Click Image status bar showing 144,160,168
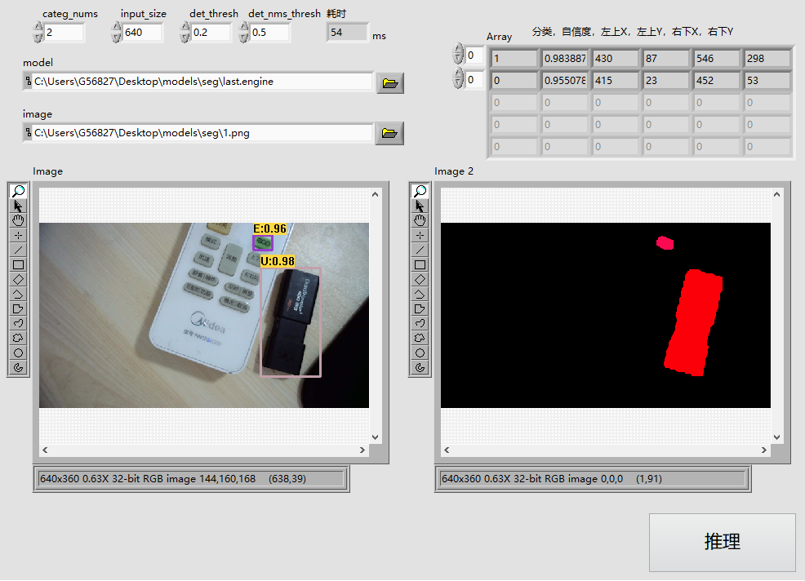The height and width of the screenshot is (581, 805). (x=191, y=479)
